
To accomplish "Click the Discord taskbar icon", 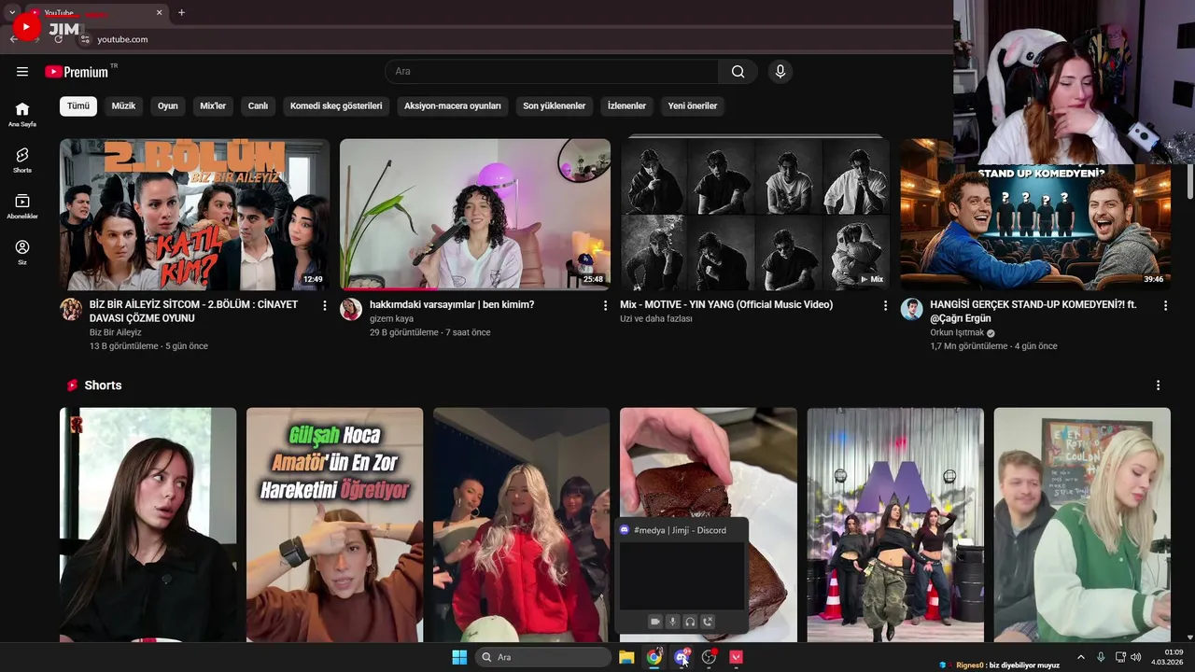I will pyautogui.click(x=682, y=657).
